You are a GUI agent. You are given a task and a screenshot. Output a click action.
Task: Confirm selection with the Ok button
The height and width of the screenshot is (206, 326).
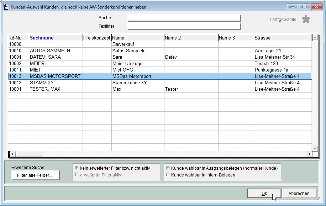[264, 194]
